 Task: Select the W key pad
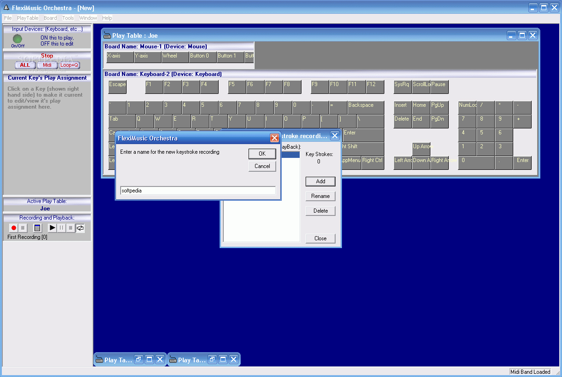tap(163, 122)
